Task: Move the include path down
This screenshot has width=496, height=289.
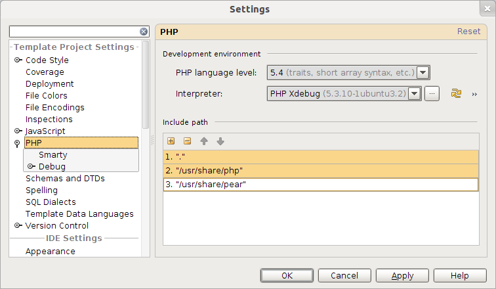Action: [220, 141]
